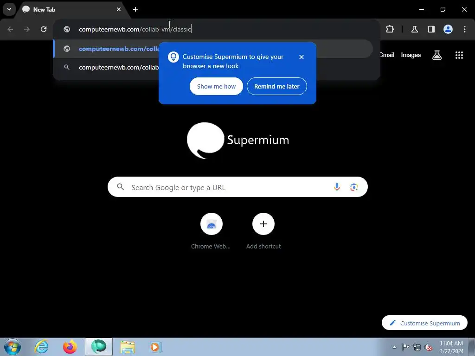The image size is (475, 356).
Task: Click the Show desktop strip beside the taskbar clock
Action: coord(472,347)
